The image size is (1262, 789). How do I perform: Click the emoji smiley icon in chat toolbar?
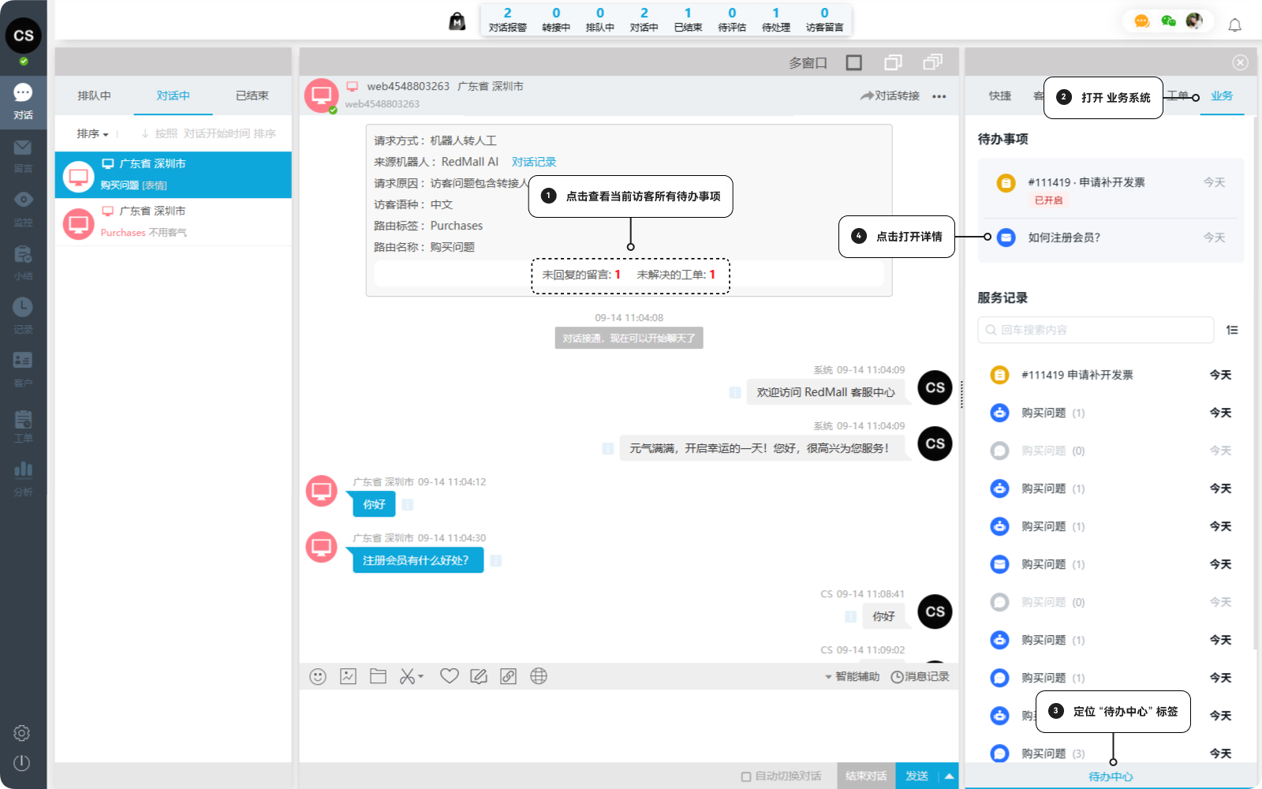point(318,676)
